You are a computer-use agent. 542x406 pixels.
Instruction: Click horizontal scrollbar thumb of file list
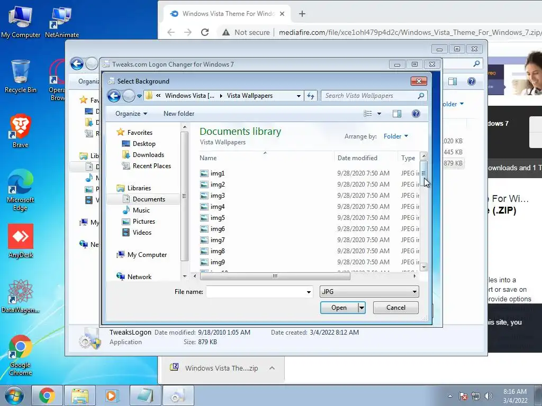[275, 276]
